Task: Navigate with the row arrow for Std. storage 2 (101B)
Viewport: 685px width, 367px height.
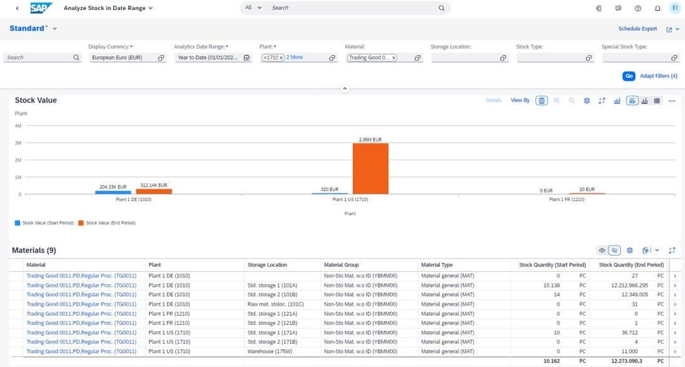Action: 675,294
